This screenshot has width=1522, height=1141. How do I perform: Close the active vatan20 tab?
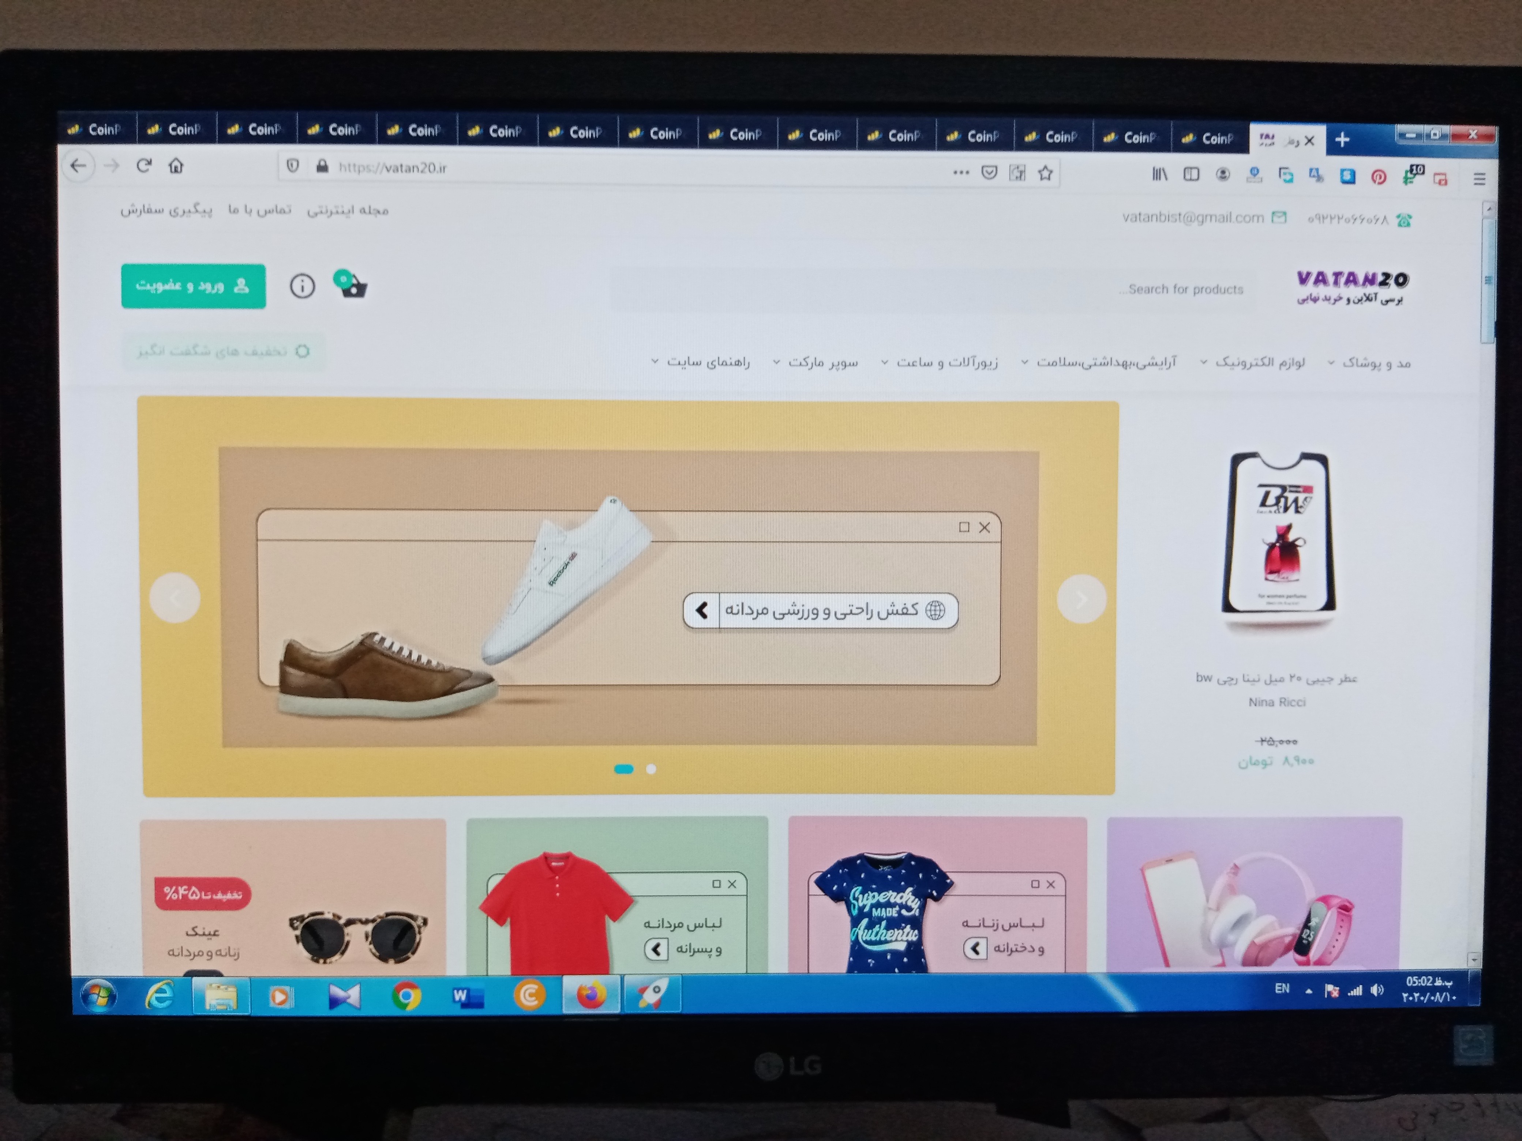[x=1309, y=140]
